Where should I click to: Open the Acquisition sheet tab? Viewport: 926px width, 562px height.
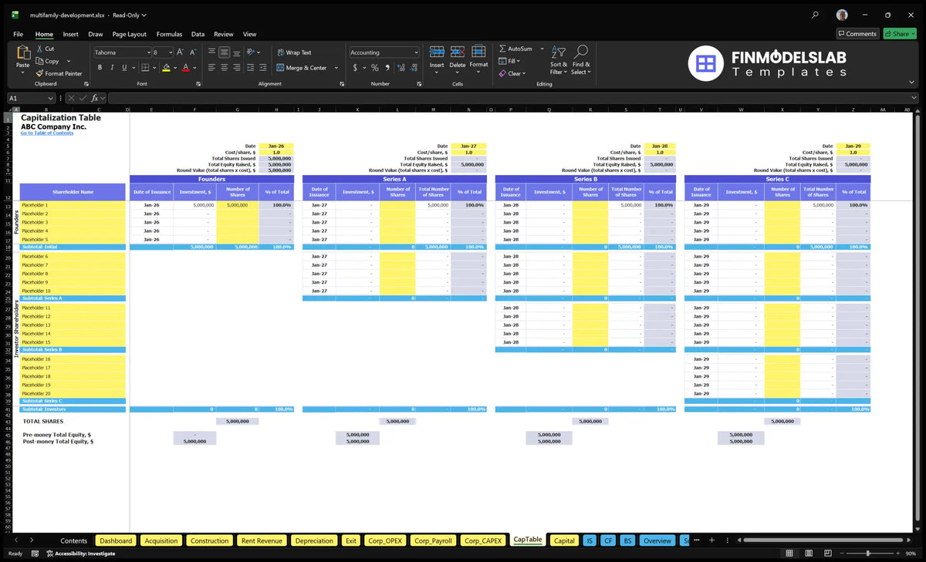click(161, 540)
